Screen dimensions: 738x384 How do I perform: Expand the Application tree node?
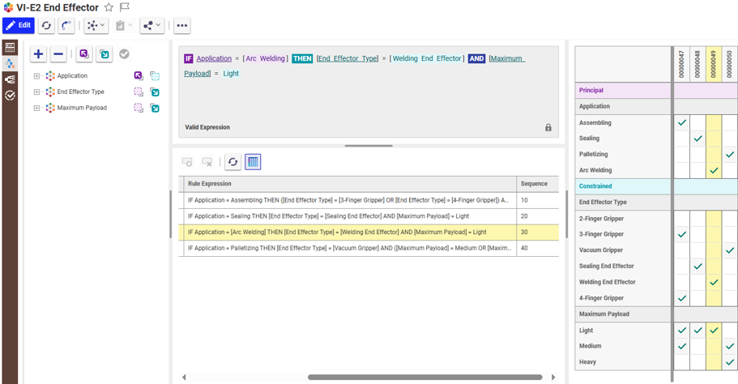pyautogui.click(x=36, y=76)
